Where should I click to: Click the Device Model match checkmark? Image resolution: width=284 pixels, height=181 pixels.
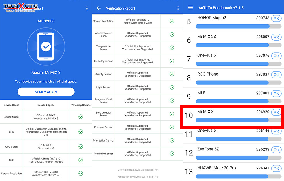tap(81, 117)
